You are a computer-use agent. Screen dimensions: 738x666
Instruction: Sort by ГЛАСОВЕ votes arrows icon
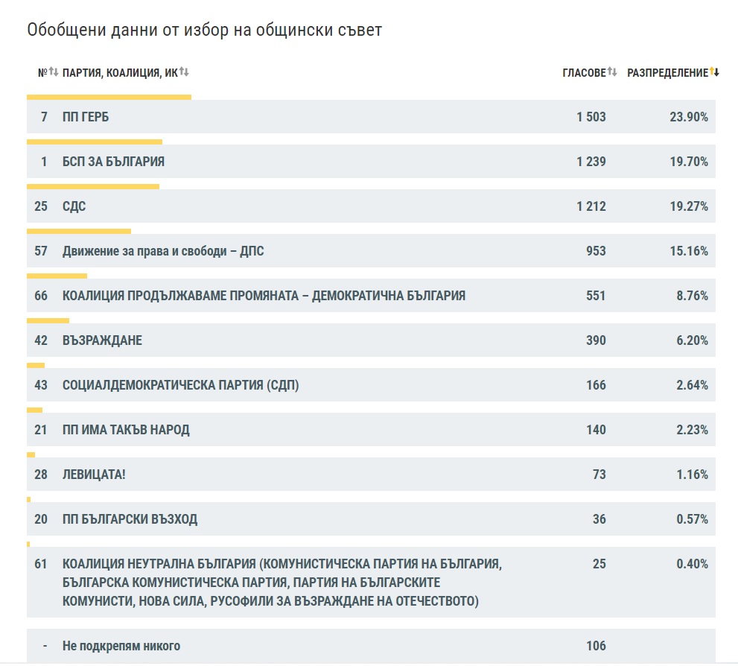(612, 72)
